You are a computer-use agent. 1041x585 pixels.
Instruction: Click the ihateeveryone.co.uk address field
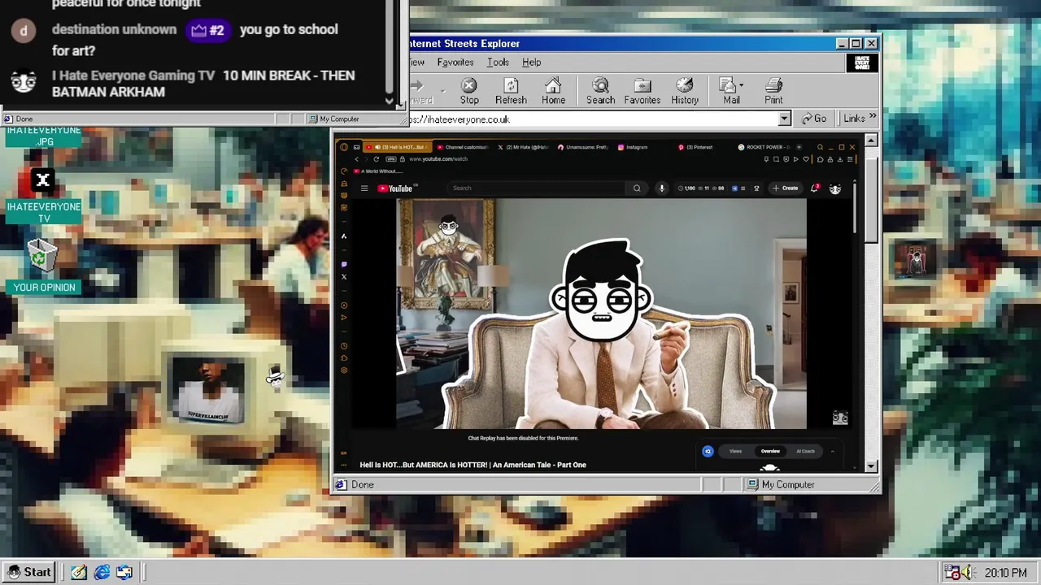(x=594, y=119)
